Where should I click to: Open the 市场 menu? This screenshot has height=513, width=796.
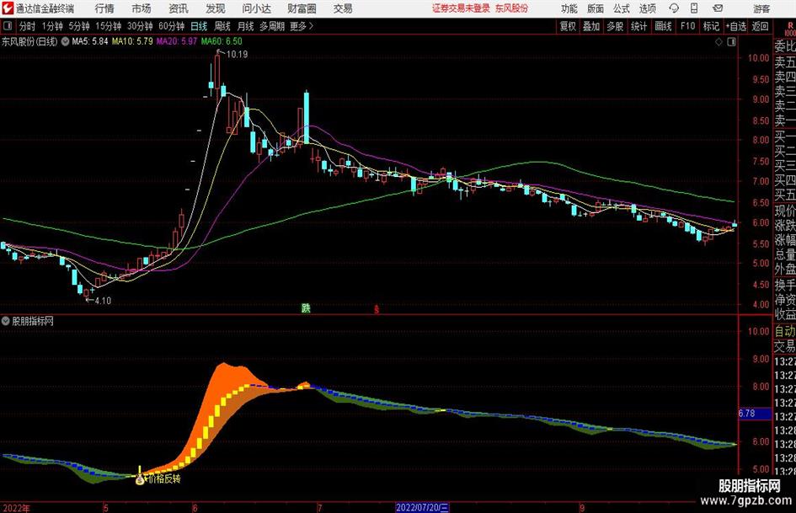(x=142, y=8)
